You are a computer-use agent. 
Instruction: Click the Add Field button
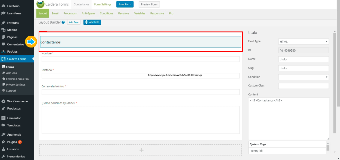pos(92,22)
